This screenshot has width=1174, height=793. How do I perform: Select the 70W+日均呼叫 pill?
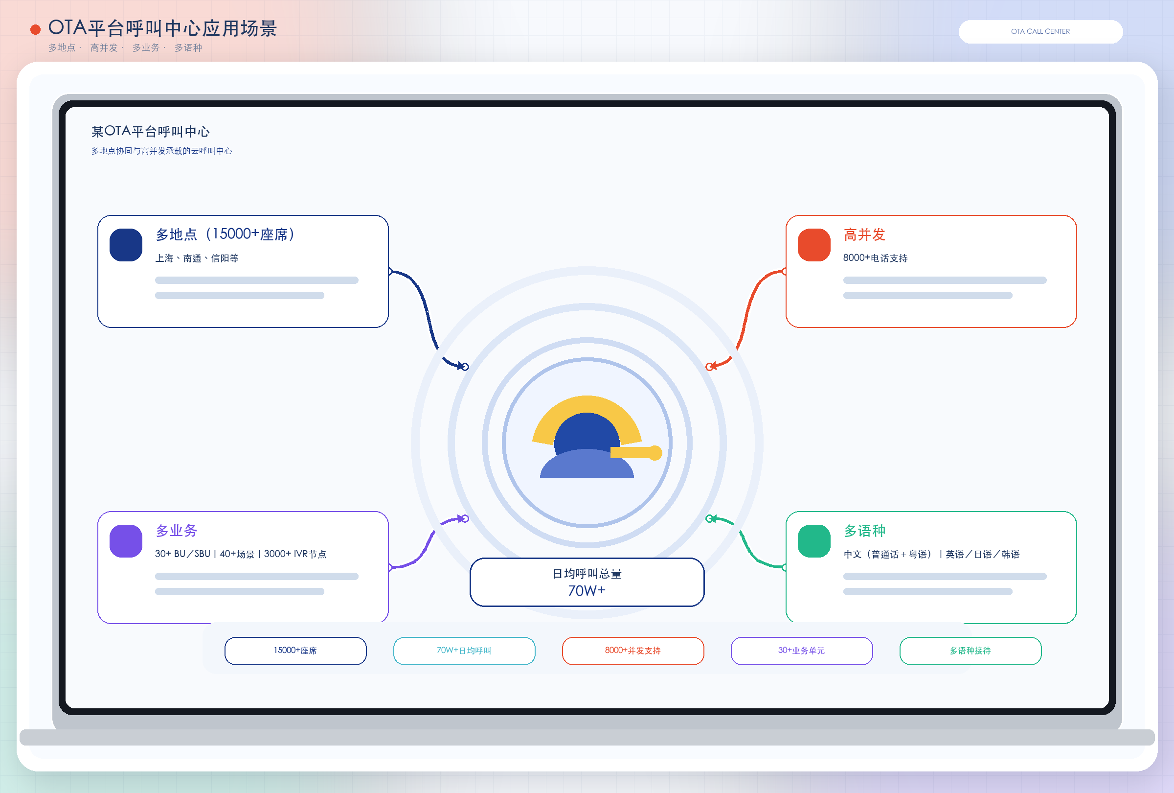point(464,651)
